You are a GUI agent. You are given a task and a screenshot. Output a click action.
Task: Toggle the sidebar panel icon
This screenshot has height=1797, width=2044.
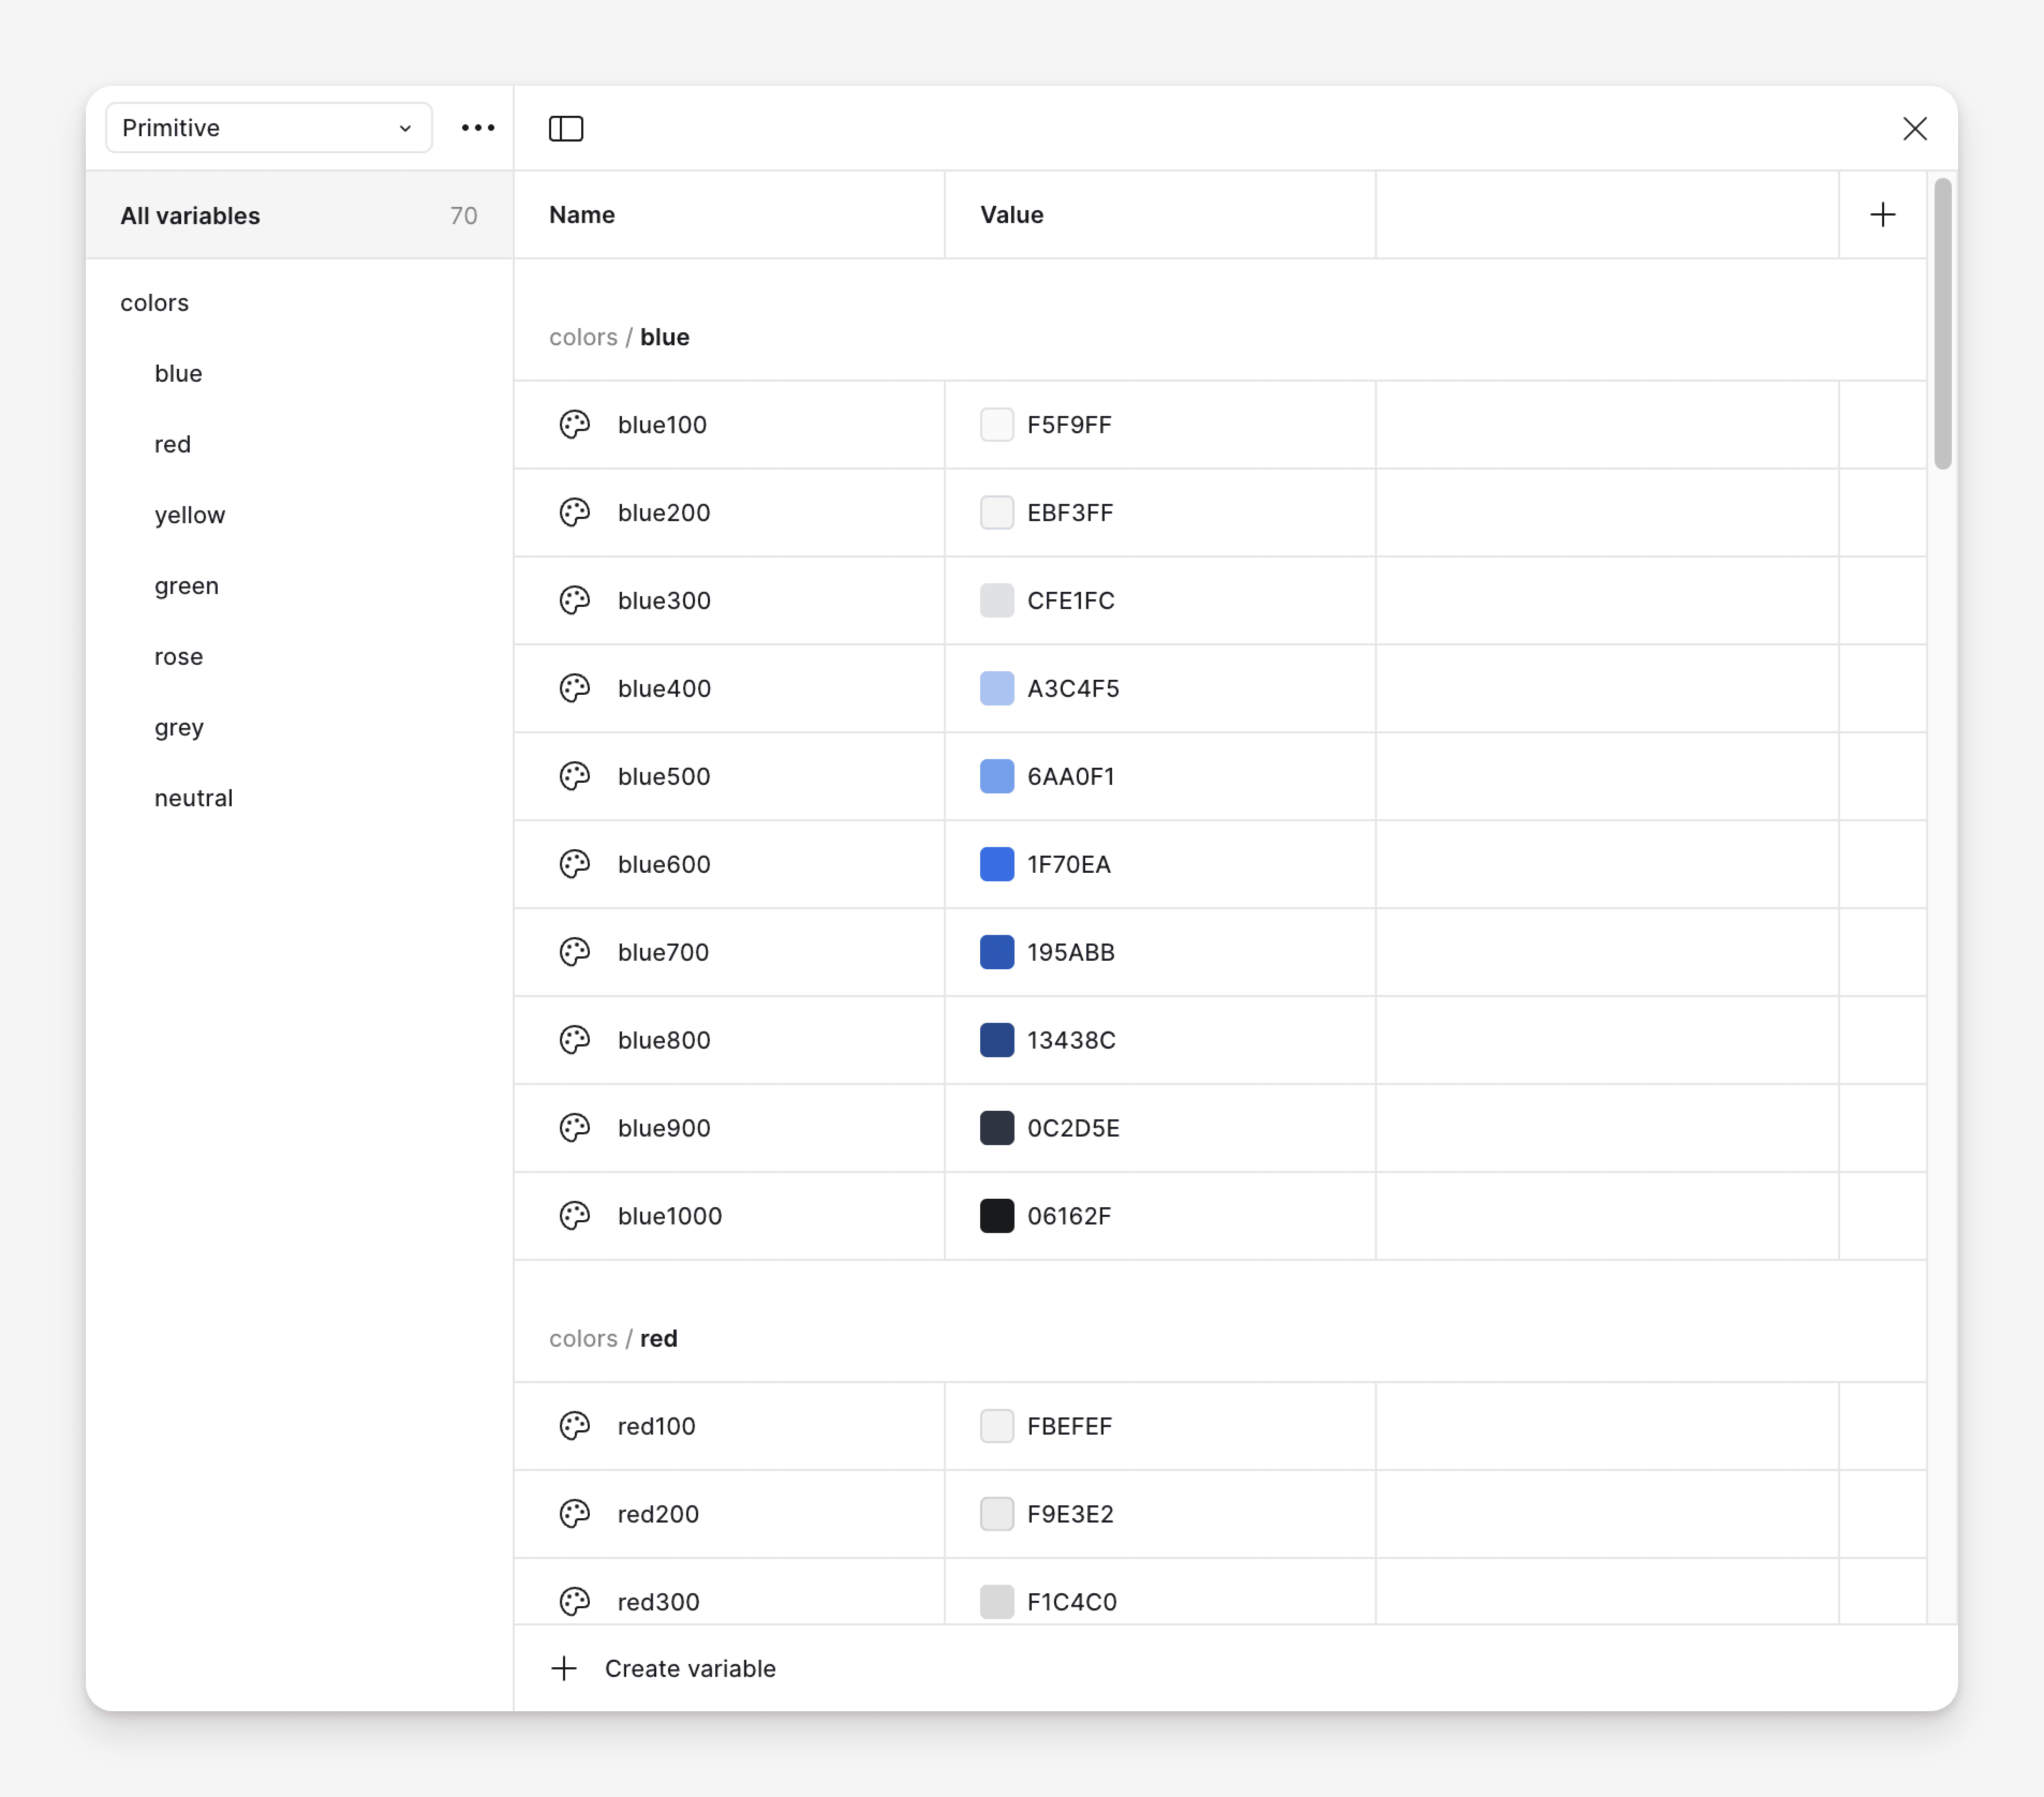pos(566,128)
